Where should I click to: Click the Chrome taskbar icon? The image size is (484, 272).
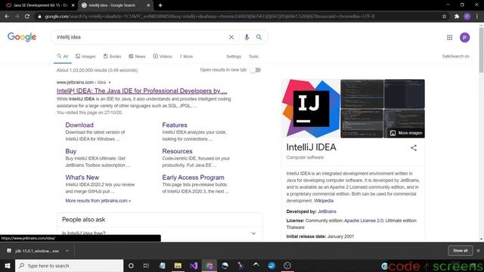click(209, 265)
